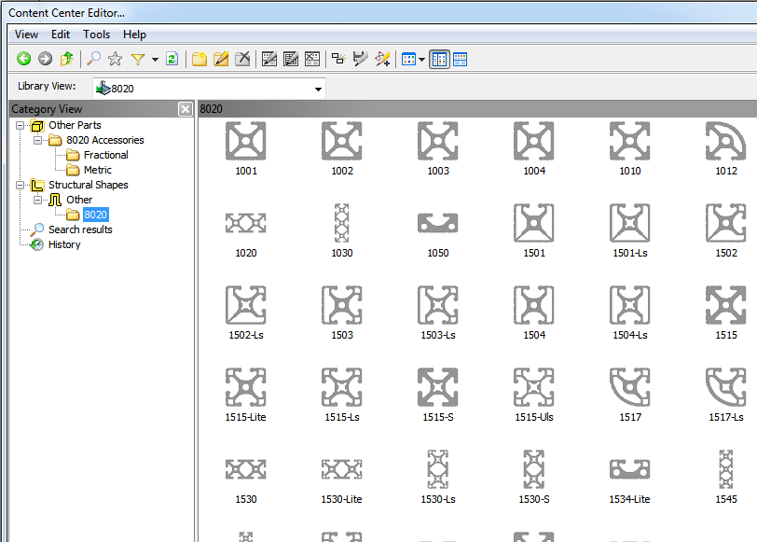757x542 pixels.
Task: Select the 1501 profile thumbnail
Action: pos(534,223)
